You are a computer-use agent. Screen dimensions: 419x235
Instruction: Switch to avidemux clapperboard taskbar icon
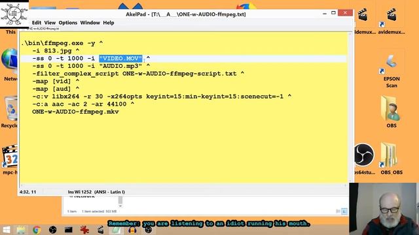100,230
